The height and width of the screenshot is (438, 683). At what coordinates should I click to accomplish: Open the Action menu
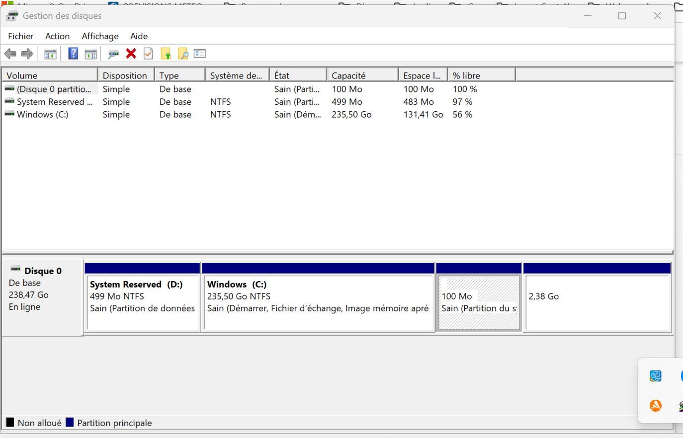click(x=57, y=36)
